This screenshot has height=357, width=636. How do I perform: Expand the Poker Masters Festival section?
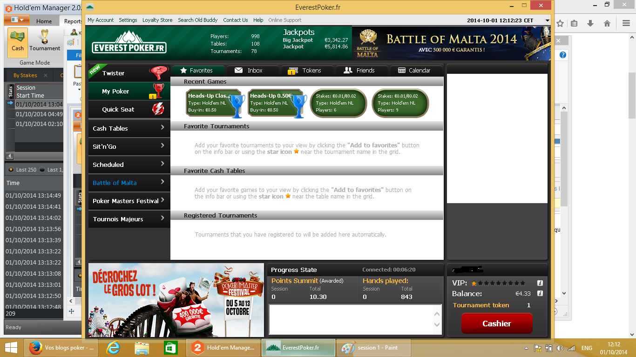[x=129, y=201]
